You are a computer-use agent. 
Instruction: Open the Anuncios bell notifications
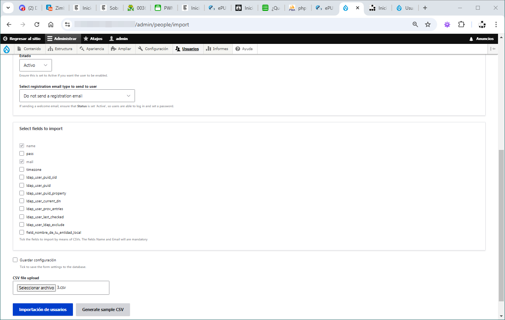(481, 39)
